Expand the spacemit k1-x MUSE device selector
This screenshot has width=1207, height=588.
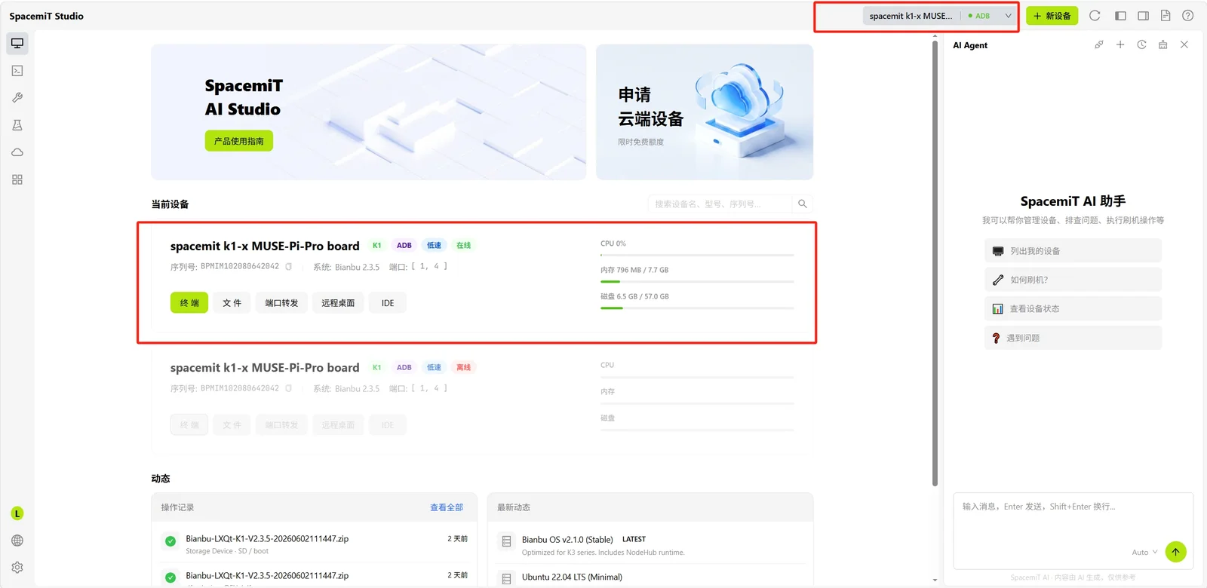(x=940, y=16)
